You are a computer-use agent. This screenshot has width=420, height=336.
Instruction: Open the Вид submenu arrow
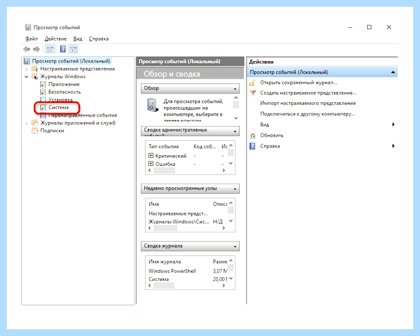(393, 125)
